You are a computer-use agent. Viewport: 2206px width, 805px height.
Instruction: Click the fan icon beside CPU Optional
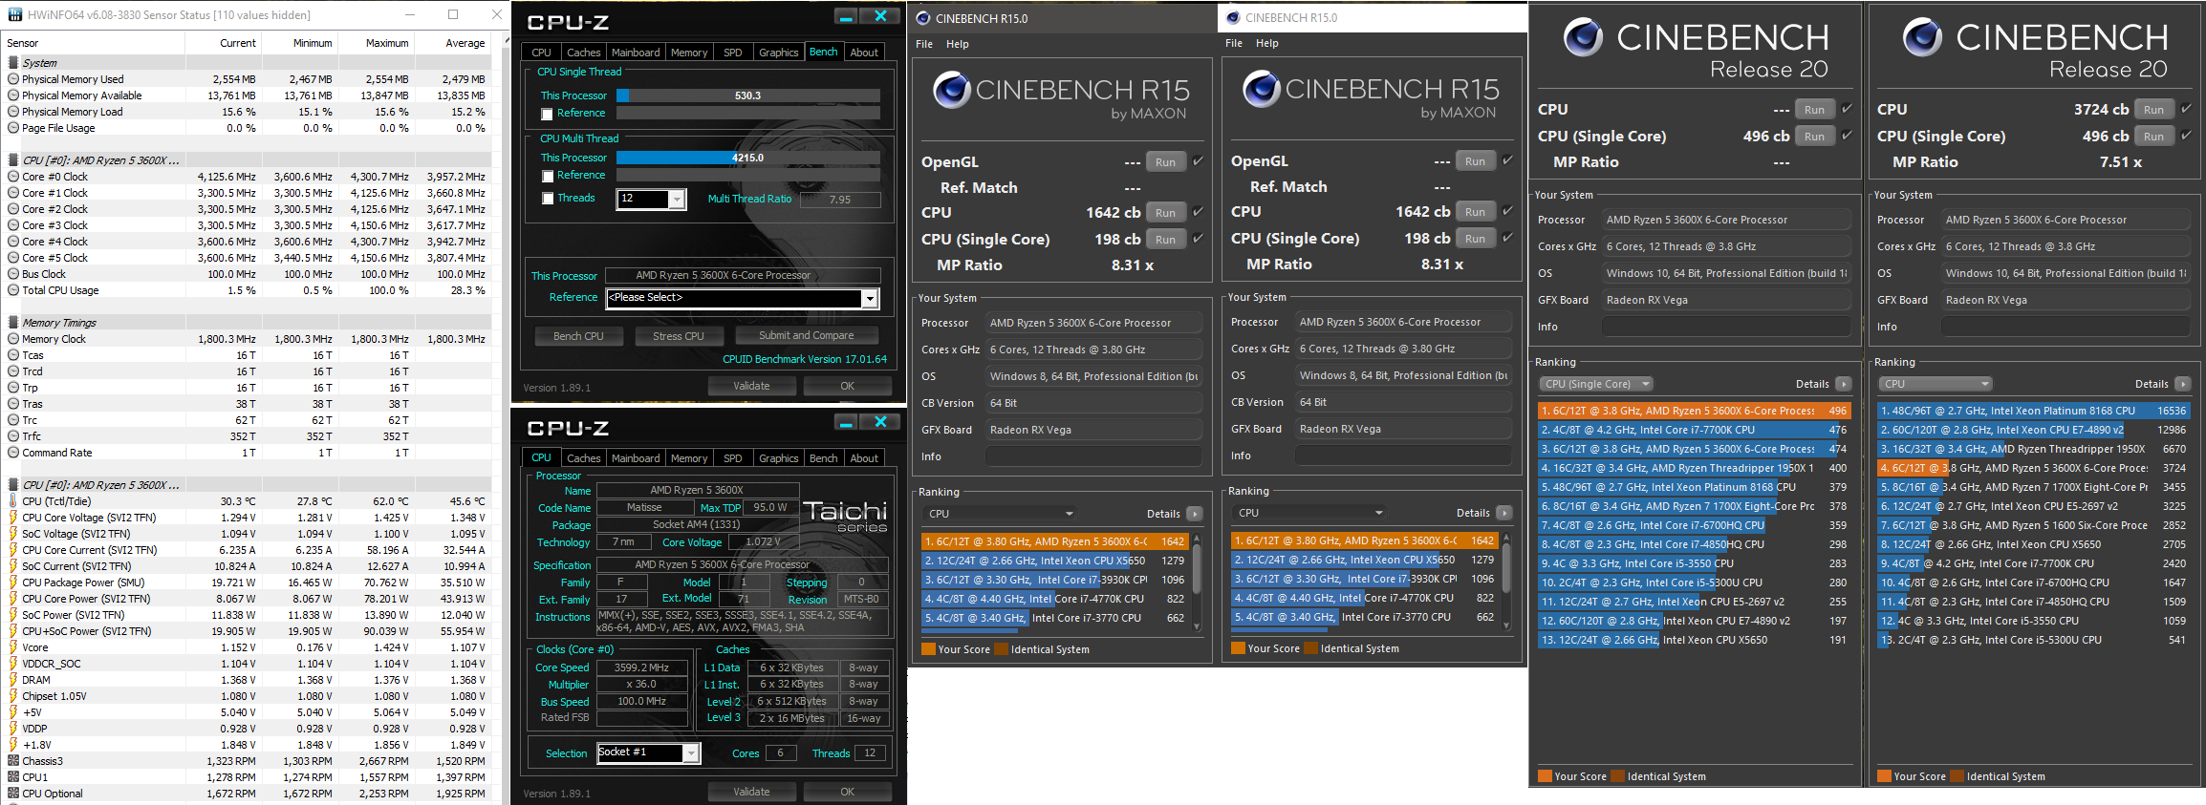13,794
